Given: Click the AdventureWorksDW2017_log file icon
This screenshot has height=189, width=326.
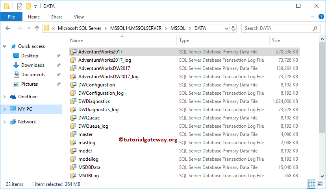Looking at the screenshot, I should tap(73, 77).
